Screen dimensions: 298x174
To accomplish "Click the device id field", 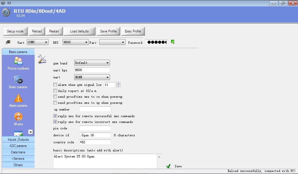I will [x=95, y=135].
